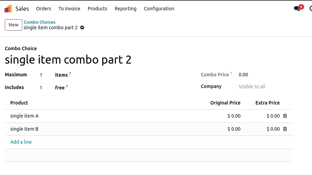This screenshot has height=175, width=312.
Task: Click the New button
Action: pyautogui.click(x=14, y=25)
